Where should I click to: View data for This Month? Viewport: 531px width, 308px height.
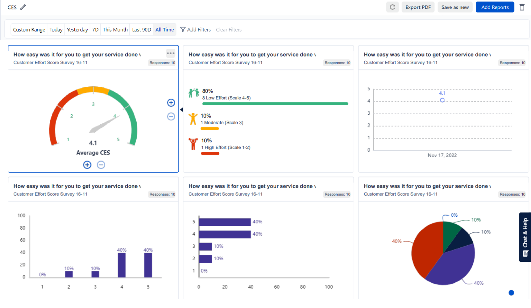click(x=115, y=29)
